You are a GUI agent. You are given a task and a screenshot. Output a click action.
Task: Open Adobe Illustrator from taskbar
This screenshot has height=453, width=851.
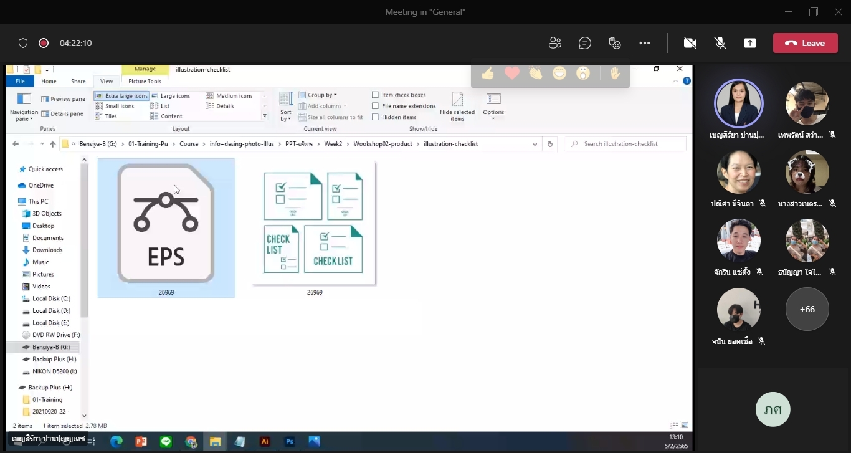[265, 441]
